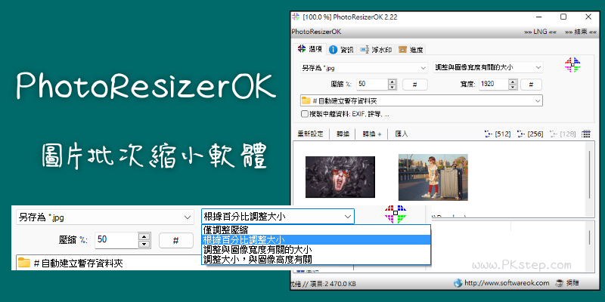605x302 pixels.
Task: Click the 選項 tab's colorful icon
Action: click(301, 49)
